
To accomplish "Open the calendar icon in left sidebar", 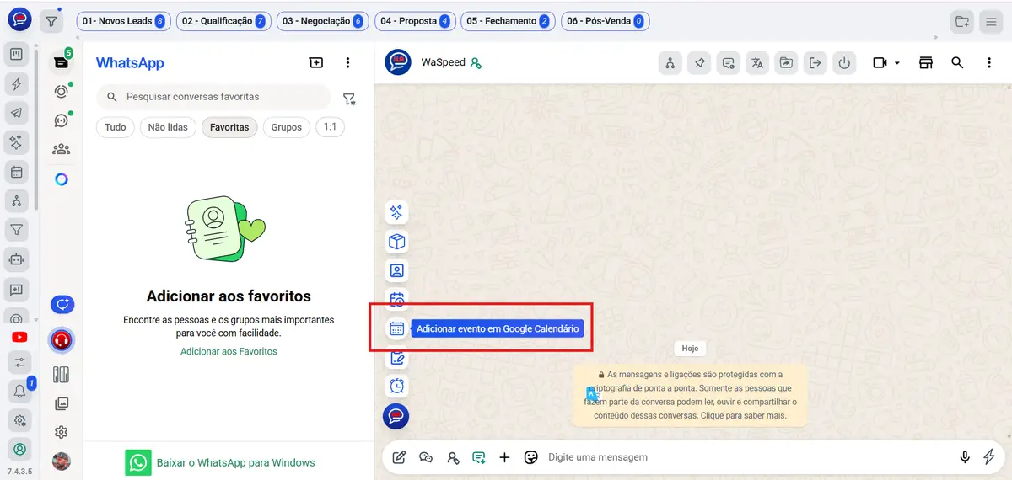I will (x=17, y=172).
